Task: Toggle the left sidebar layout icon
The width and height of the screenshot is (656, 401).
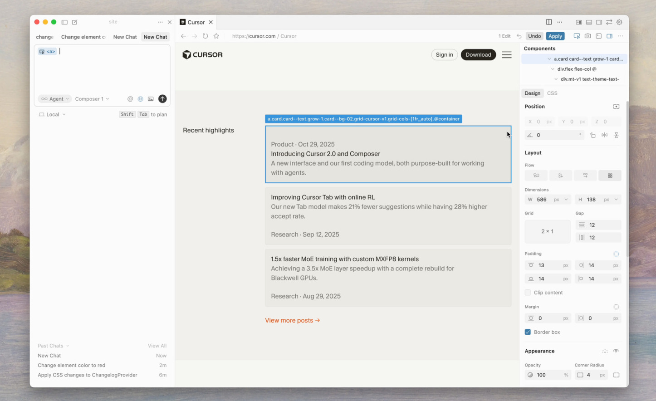Action: pyautogui.click(x=579, y=22)
